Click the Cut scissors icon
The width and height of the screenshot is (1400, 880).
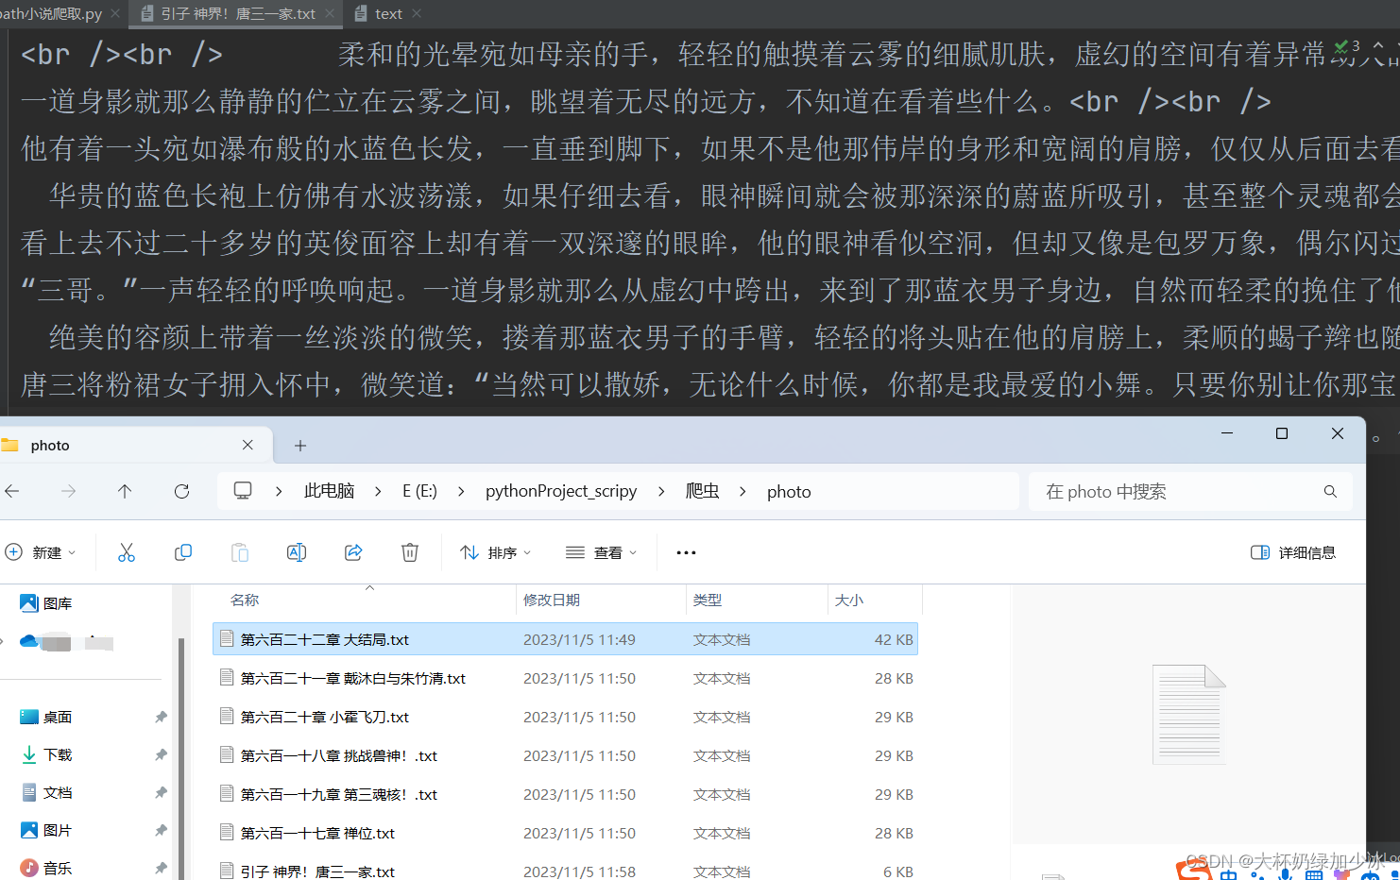tap(127, 552)
